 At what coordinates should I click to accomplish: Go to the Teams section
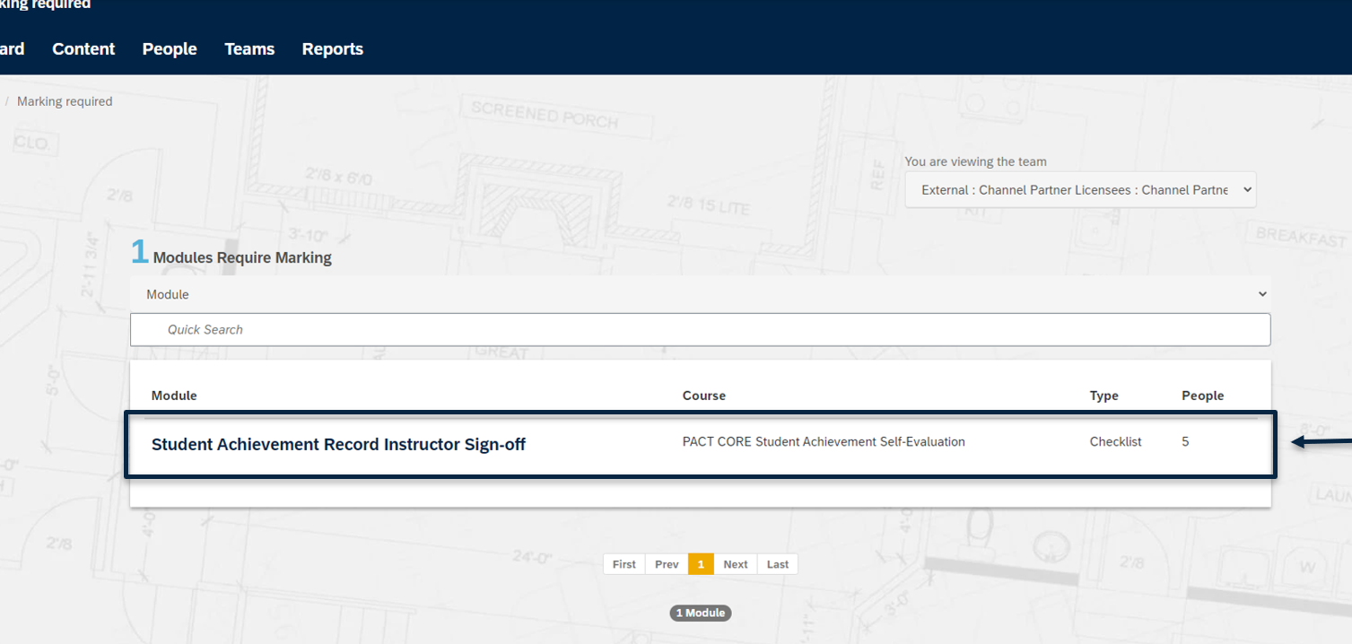(x=249, y=49)
